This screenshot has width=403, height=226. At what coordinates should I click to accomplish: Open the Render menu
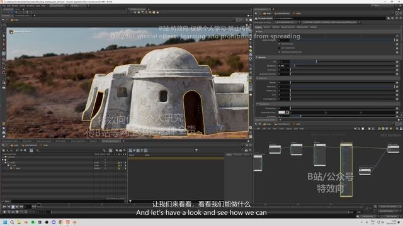pos(15,6)
